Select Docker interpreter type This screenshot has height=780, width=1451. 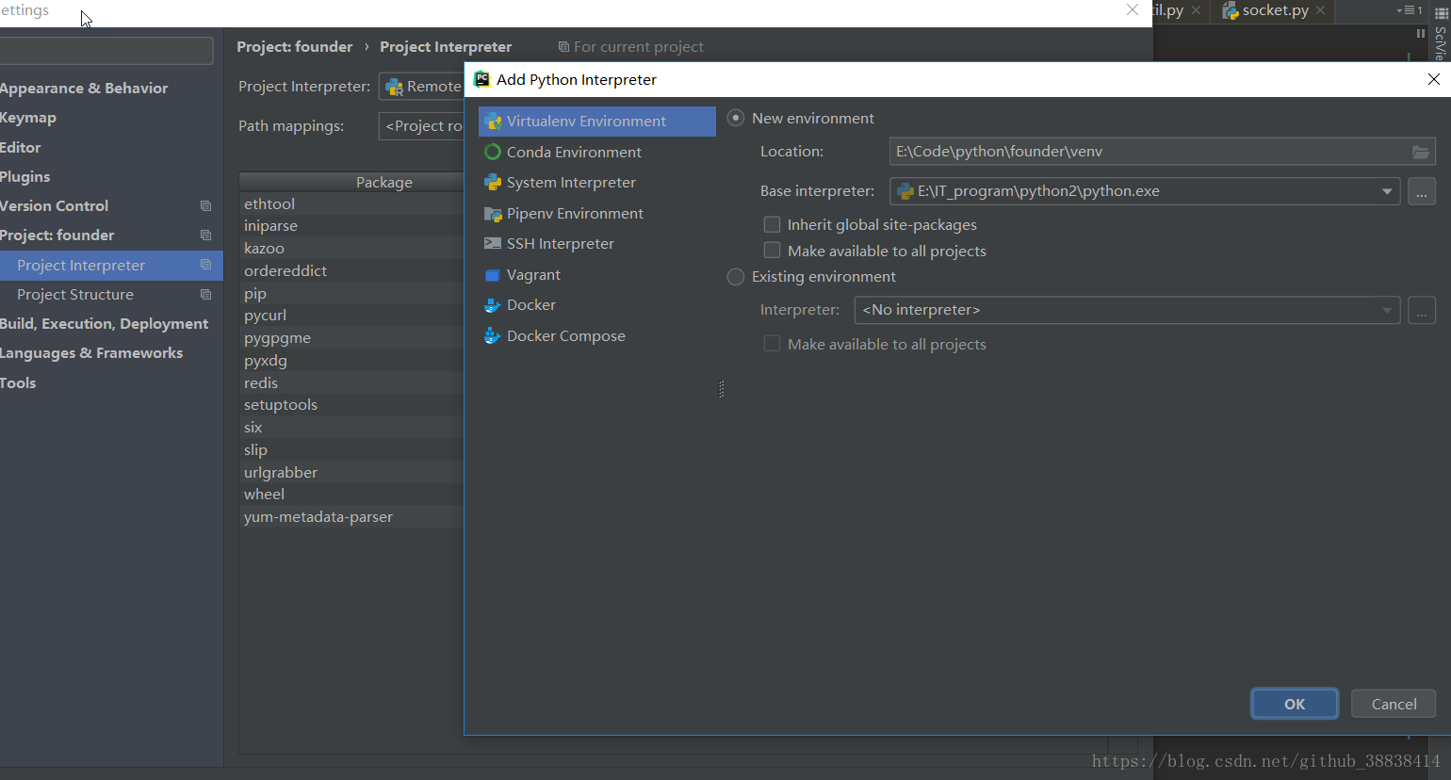pos(530,305)
